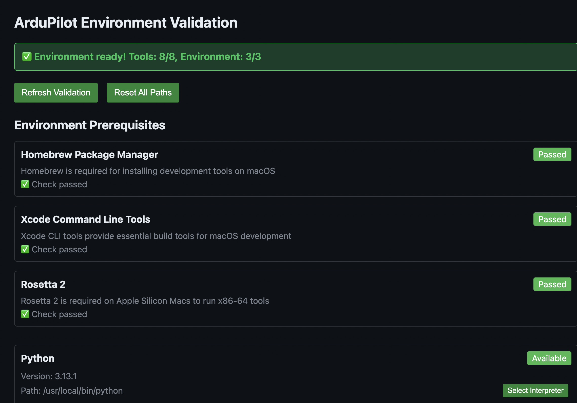This screenshot has height=403, width=577.
Task: Click the Reset All Paths button
Action: 143,93
